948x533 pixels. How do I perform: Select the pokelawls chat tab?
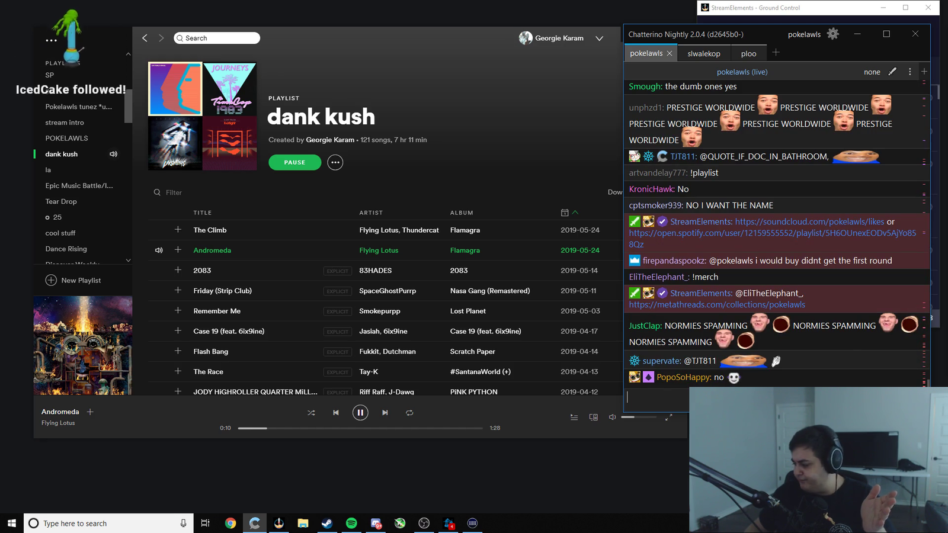tap(646, 53)
